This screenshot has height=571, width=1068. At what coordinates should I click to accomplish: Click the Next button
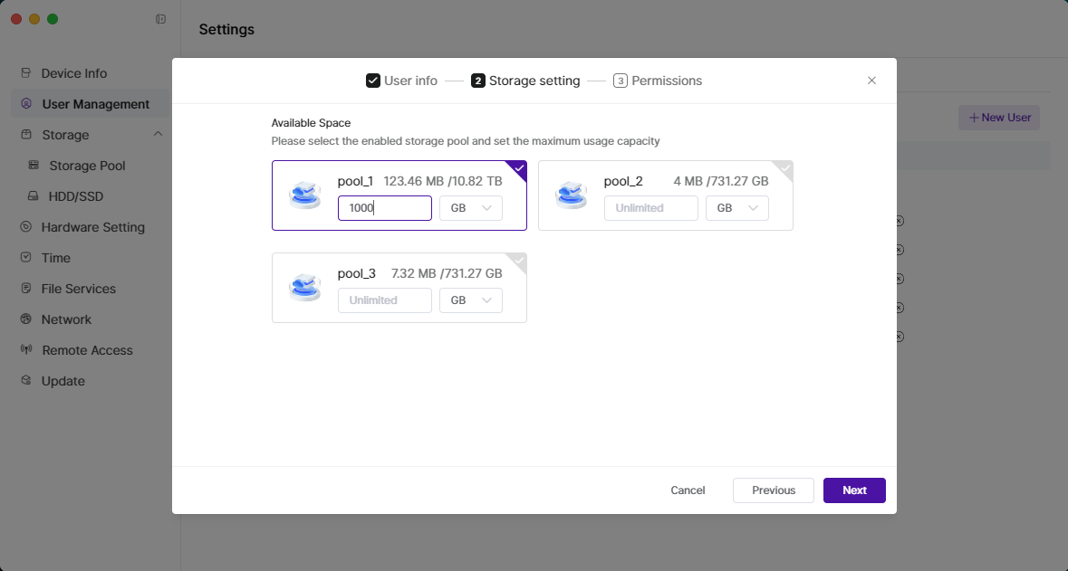click(x=854, y=490)
